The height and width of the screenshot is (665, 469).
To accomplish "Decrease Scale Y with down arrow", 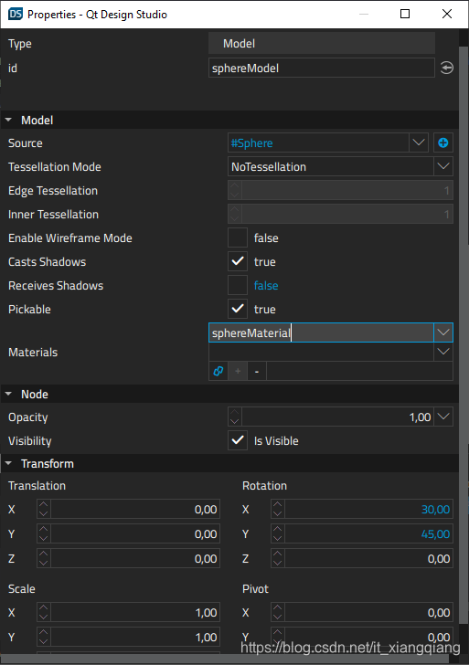I will click(43, 641).
